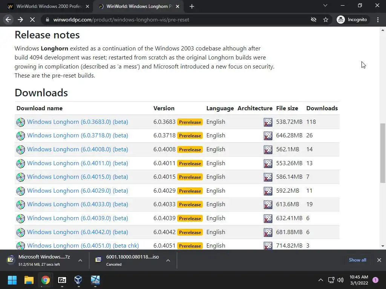386x289 pixels.
Task: Open File Explorer from the taskbar
Action: click(x=29, y=280)
